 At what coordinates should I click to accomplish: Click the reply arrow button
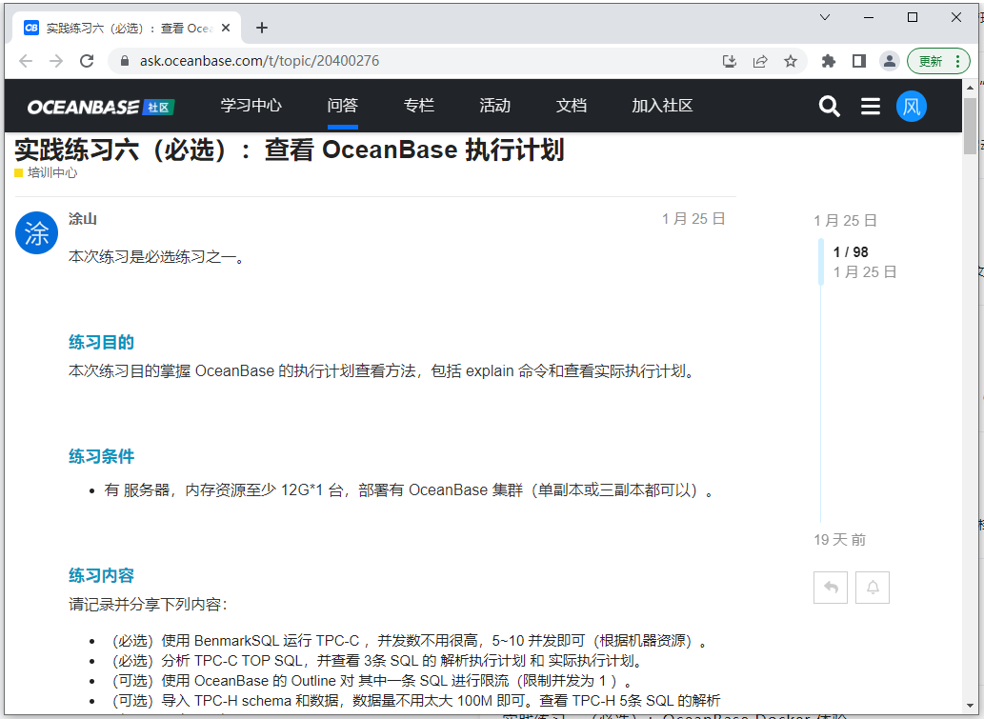(x=831, y=588)
